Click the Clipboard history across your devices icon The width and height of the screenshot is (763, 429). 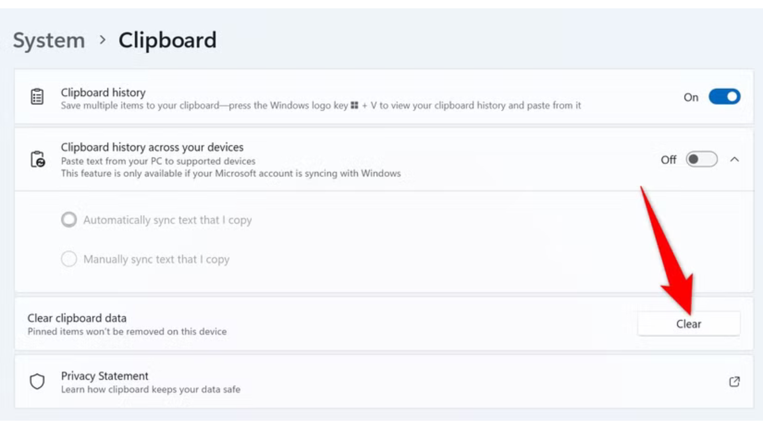pos(37,160)
